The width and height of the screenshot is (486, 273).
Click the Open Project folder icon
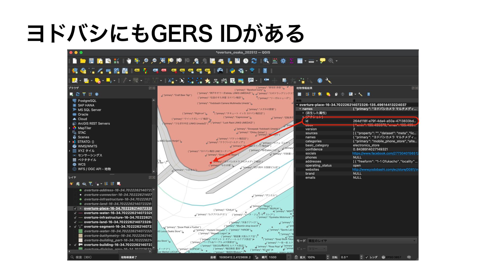click(x=83, y=61)
